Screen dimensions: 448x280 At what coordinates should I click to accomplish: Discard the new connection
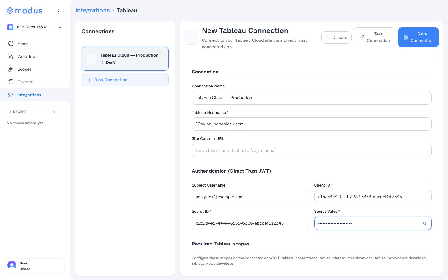pyautogui.click(x=336, y=37)
